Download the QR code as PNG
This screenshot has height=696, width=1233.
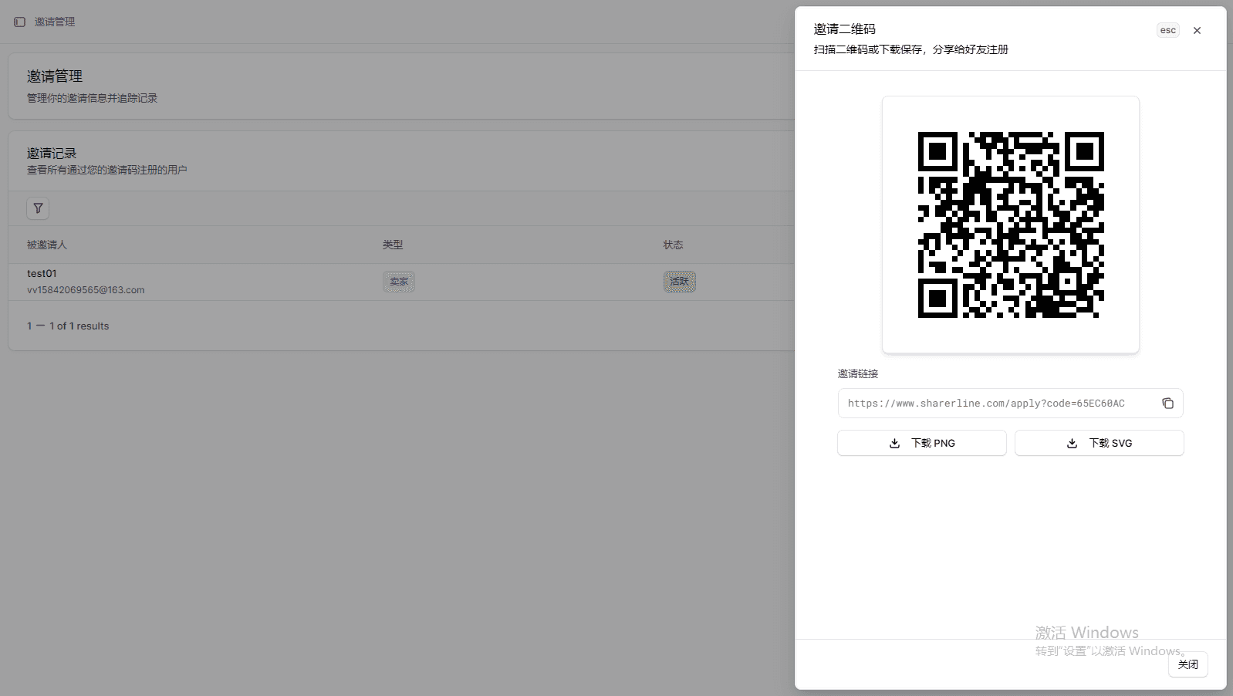click(921, 443)
